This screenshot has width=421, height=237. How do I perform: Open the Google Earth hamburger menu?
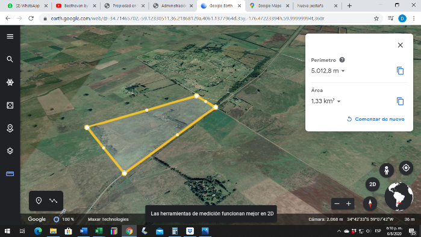pos(10,37)
